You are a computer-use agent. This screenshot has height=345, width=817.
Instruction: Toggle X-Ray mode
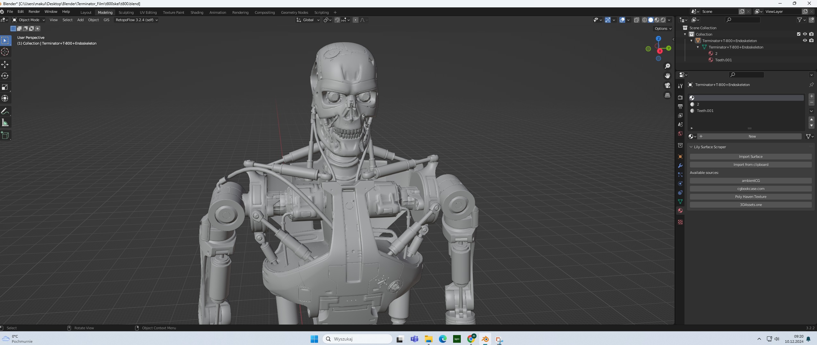pos(636,20)
